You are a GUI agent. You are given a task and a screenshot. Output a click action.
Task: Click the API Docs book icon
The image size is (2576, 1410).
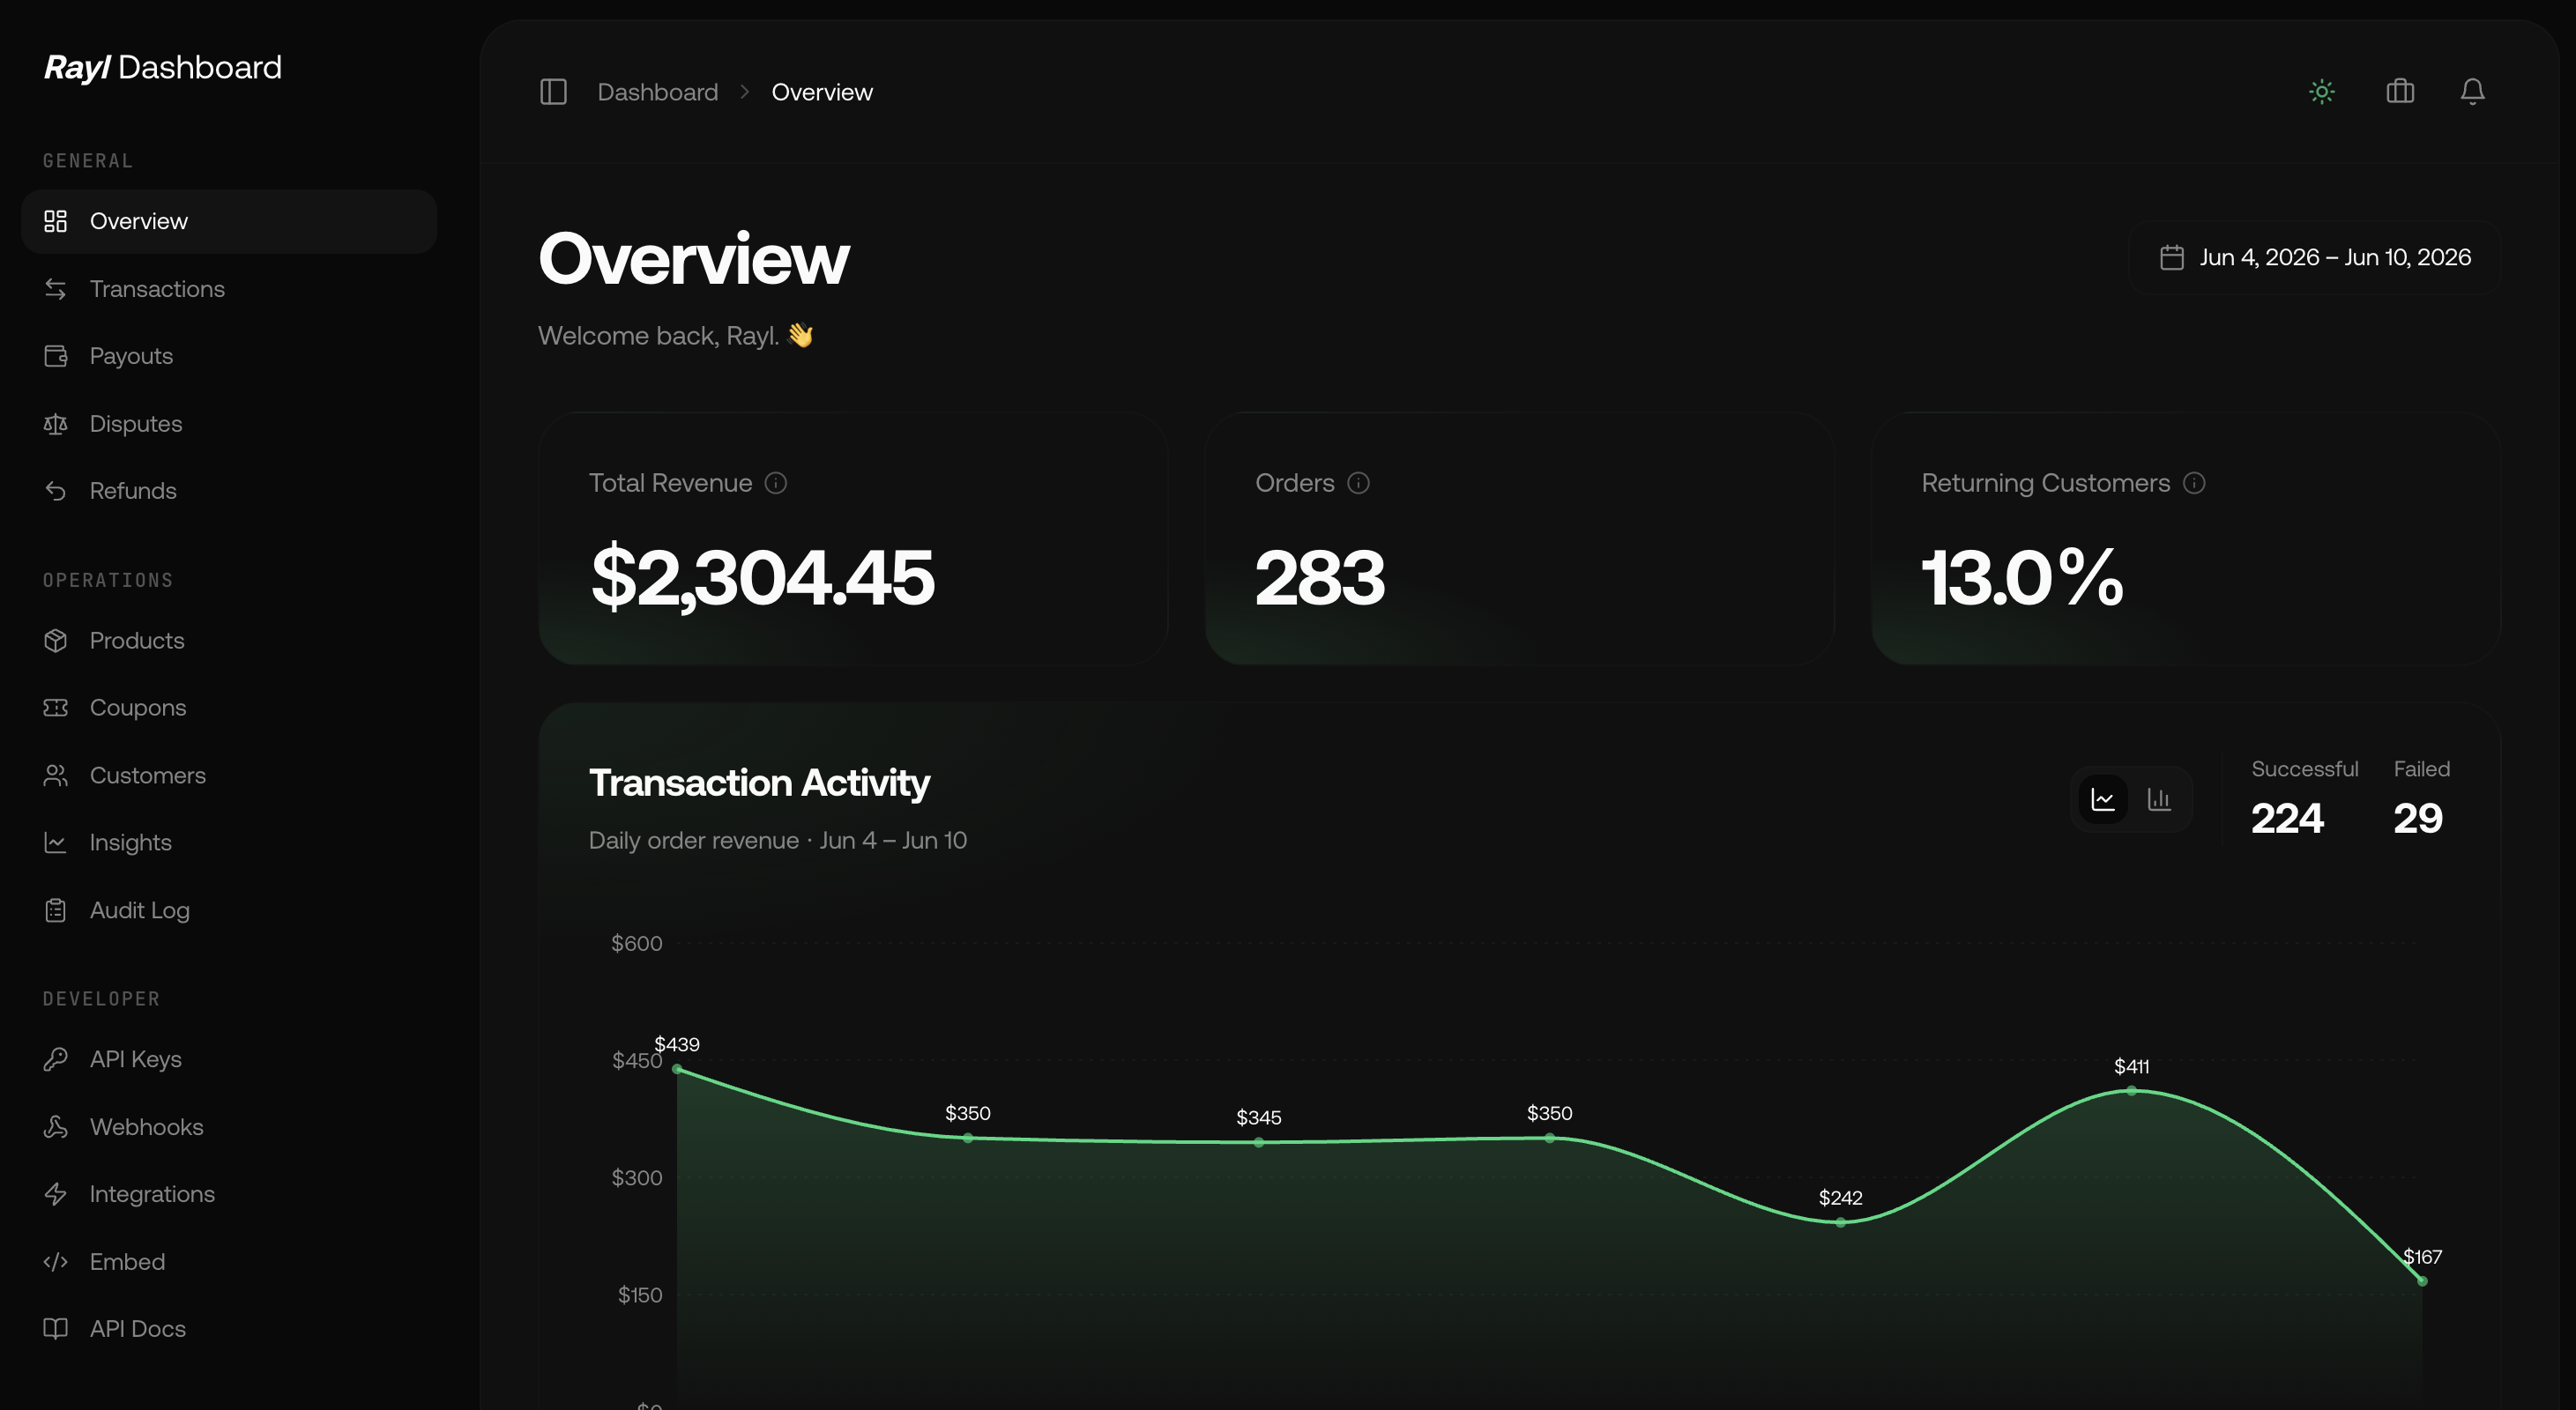(56, 1329)
